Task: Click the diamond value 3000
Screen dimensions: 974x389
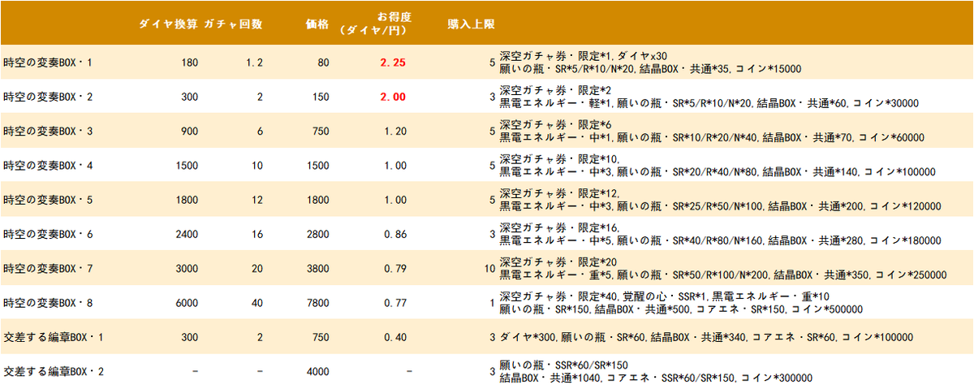Action: point(186,268)
